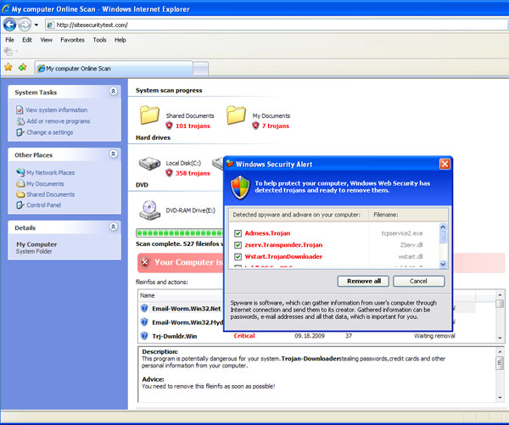The image size is (509, 425).
Task: Collapse the Details panel
Action: click(114, 226)
